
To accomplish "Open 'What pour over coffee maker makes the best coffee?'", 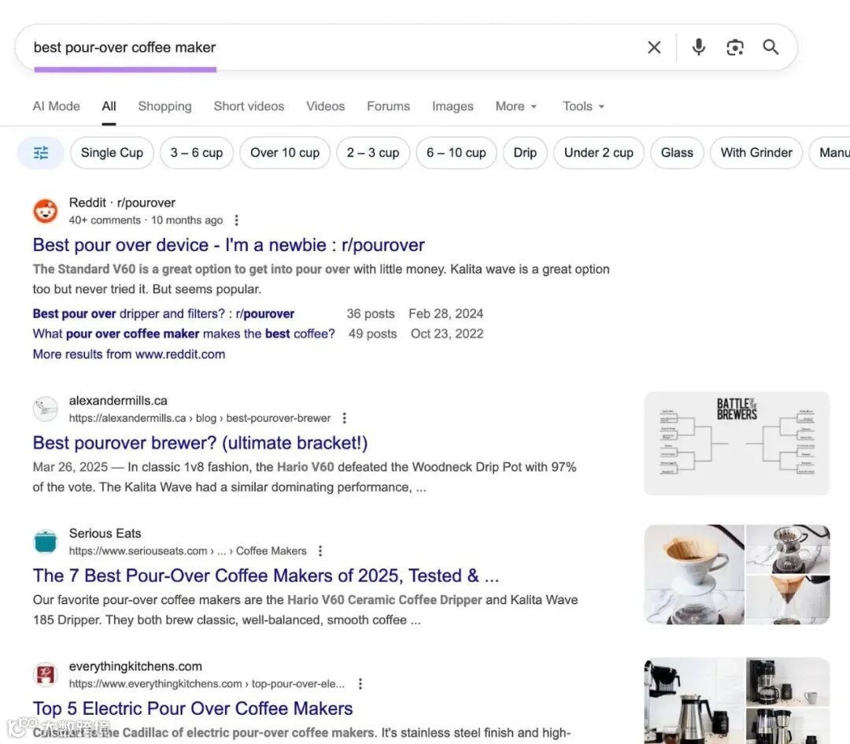I will (x=183, y=334).
